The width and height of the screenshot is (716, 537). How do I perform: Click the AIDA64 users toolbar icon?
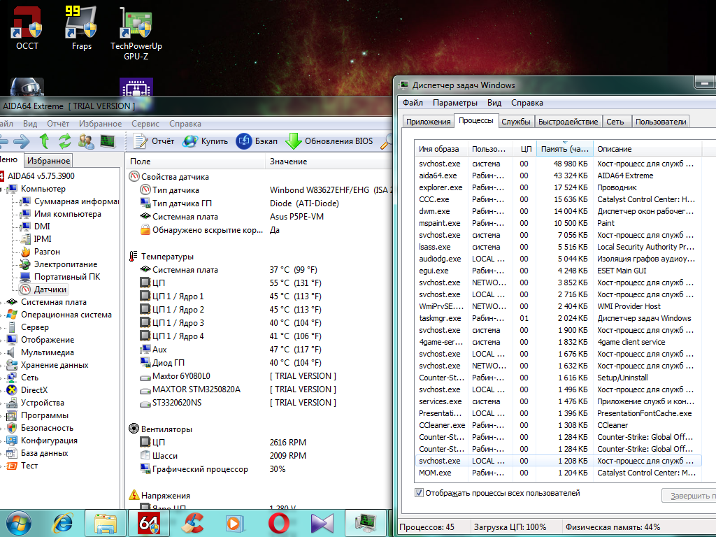tap(86, 141)
